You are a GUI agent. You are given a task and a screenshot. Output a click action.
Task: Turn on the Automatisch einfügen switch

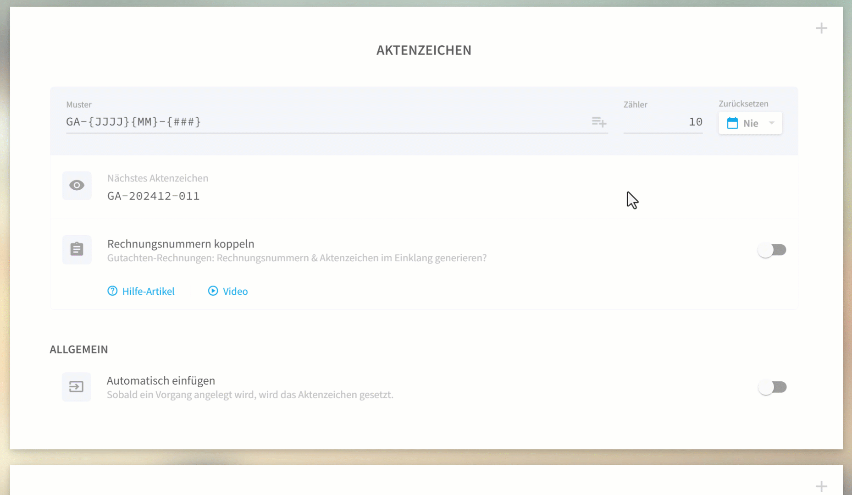pyautogui.click(x=772, y=387)
